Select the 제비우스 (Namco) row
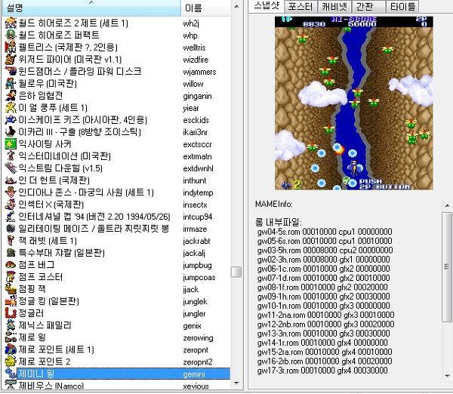This screenshot has height=394, width=453. (x=117, y=385)
